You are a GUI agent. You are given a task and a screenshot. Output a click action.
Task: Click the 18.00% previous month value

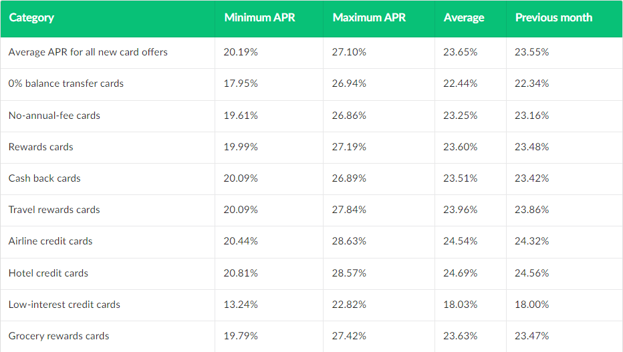click(531, 305)
